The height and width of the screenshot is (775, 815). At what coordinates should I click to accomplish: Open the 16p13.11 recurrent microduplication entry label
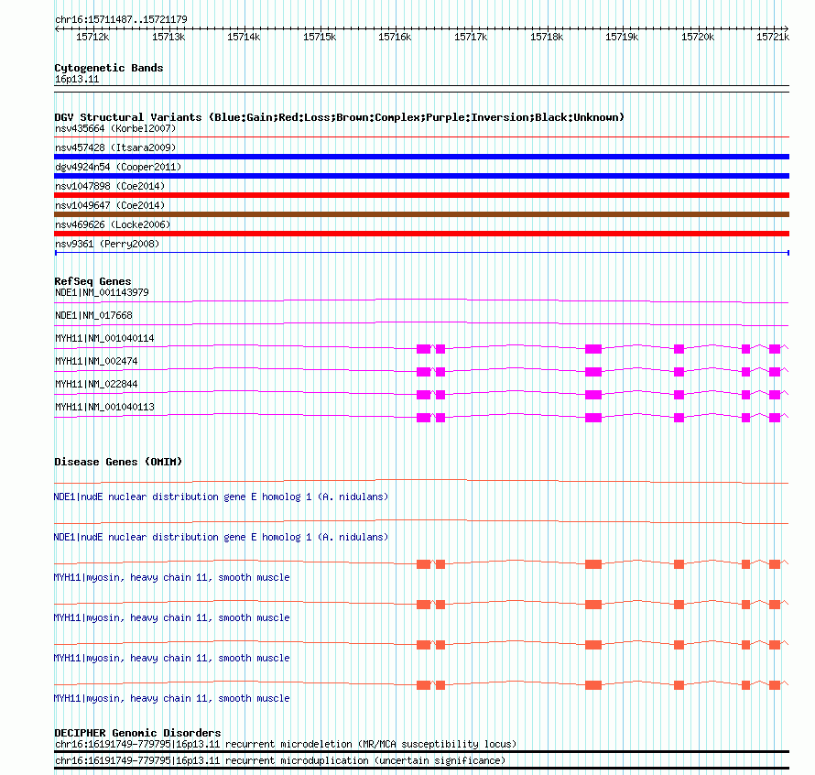point(280,761)
